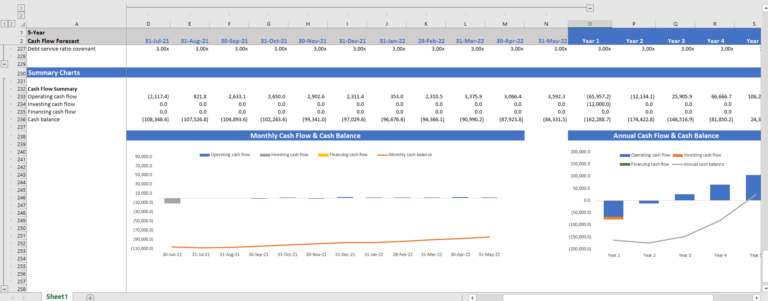Add a new sheet with the plus icon
This screenshot has height=301, width=768.
90,297
